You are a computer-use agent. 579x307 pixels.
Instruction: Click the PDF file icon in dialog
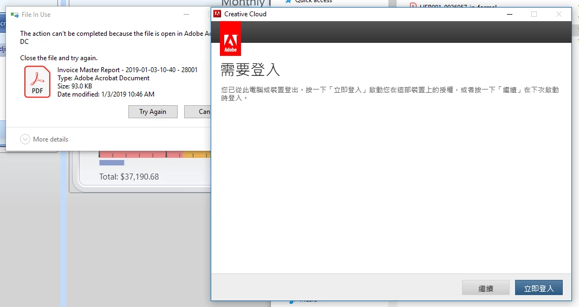coord(37,82)
